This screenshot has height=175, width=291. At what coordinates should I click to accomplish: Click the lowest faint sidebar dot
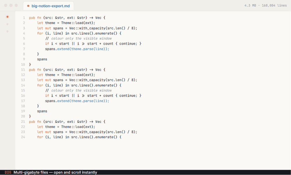click(8, 31)
